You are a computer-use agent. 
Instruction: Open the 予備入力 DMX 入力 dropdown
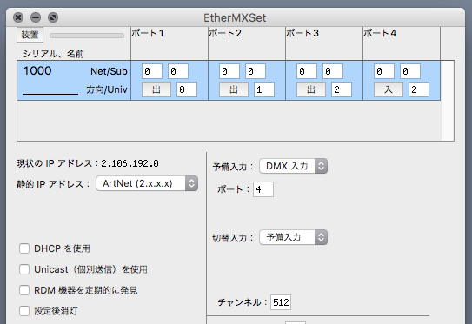(293, 166)
